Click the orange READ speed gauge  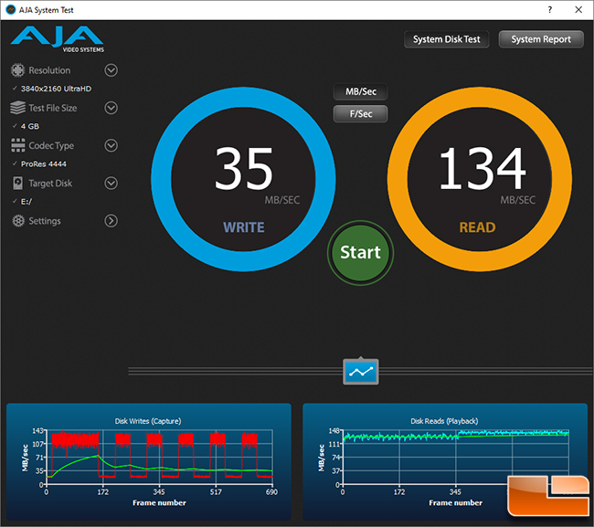[x=480, y=179]
